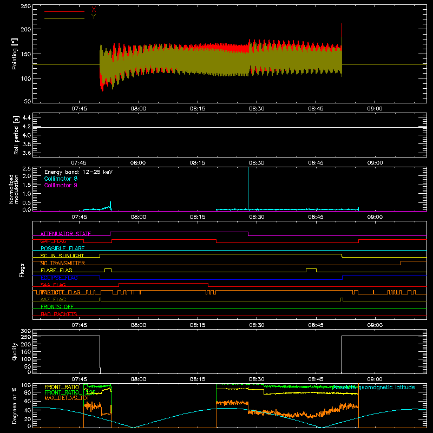Select the 'Energy band: 12-25 keV' text

(x=78, y=172)
